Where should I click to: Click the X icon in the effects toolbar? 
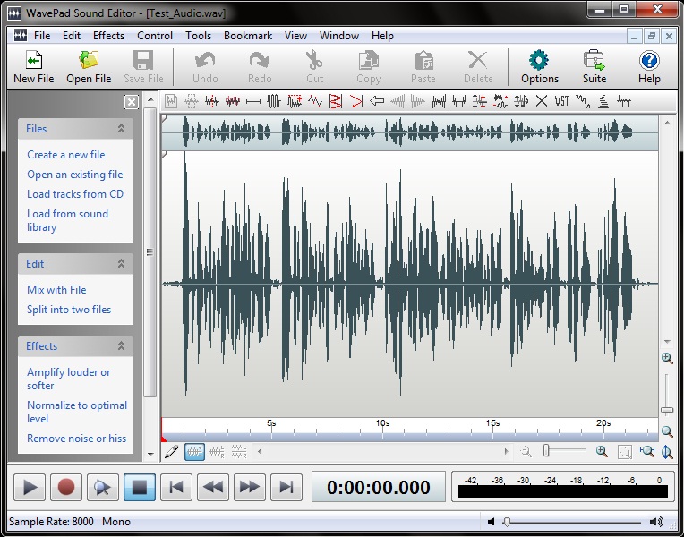pos(542,101)
